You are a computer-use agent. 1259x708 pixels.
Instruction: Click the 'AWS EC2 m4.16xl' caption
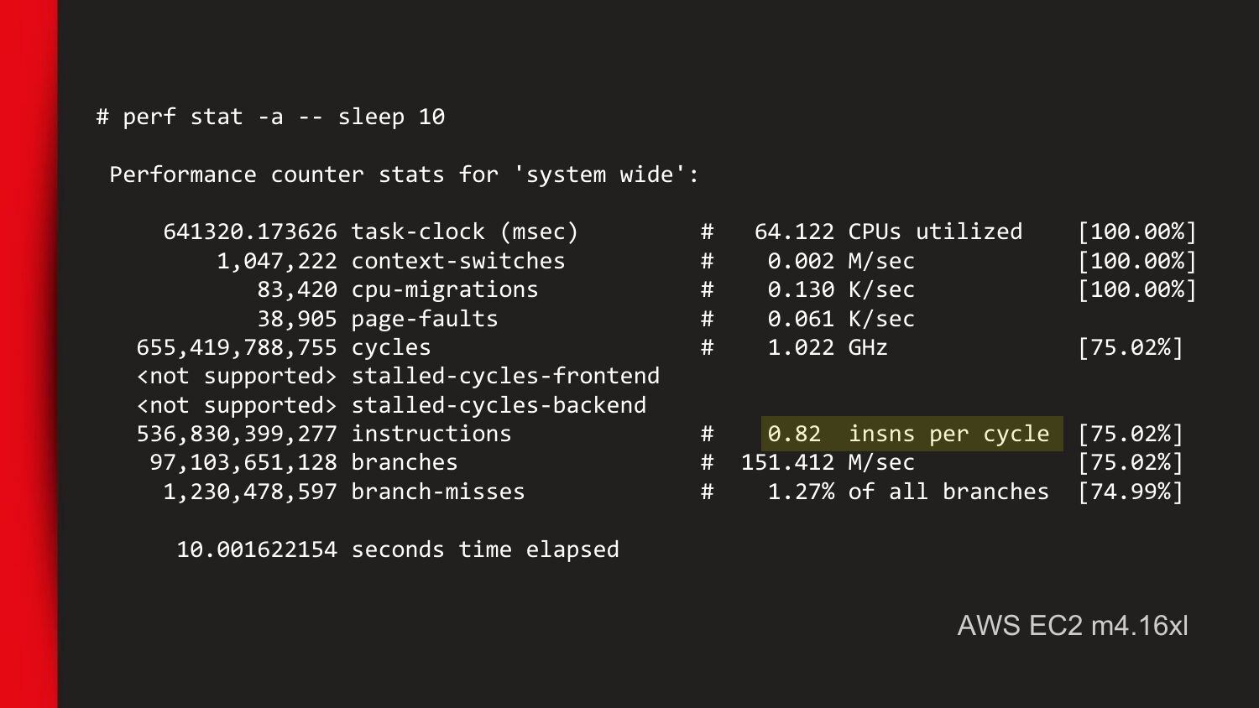(1073, 626)
